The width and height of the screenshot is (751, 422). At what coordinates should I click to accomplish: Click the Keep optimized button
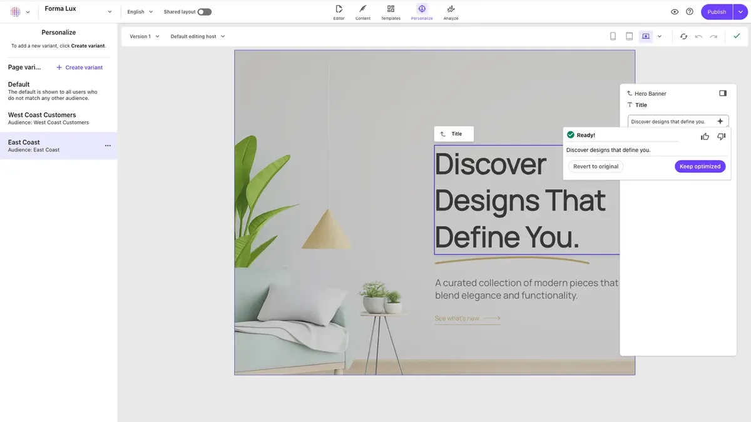coord(700,166)
